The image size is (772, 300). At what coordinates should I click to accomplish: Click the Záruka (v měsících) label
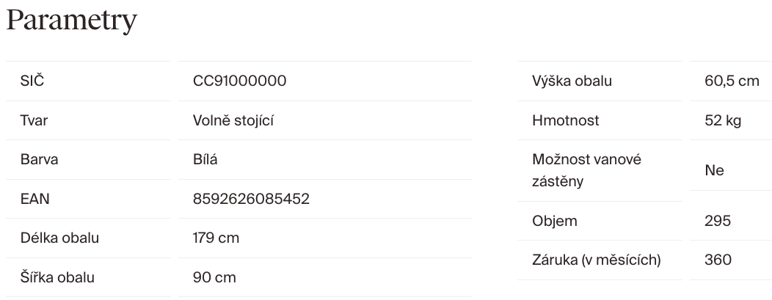(x=597, y=260)
